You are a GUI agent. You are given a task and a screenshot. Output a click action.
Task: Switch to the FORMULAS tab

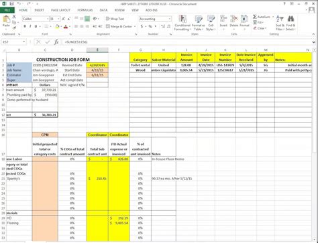pyautogui.click(x=85, y=10)
